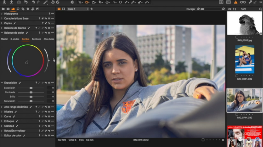Screen dimensions: 263x147
Task: Click the exposure warning triangle icon
Action: 236,2
